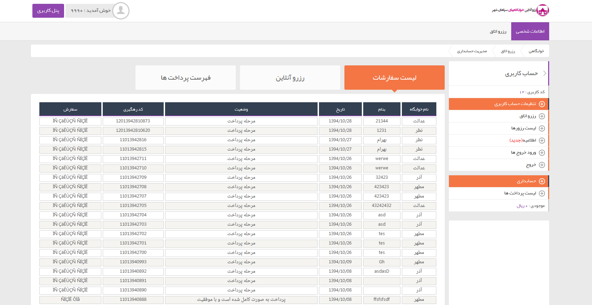Switch to the فهرست پرداخت ها tab
Screen dimensions: 592x305
[185, 78]
